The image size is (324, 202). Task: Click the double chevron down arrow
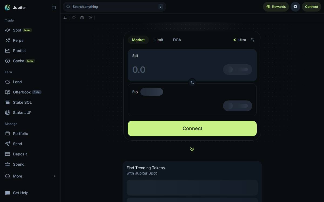[192, 149]
